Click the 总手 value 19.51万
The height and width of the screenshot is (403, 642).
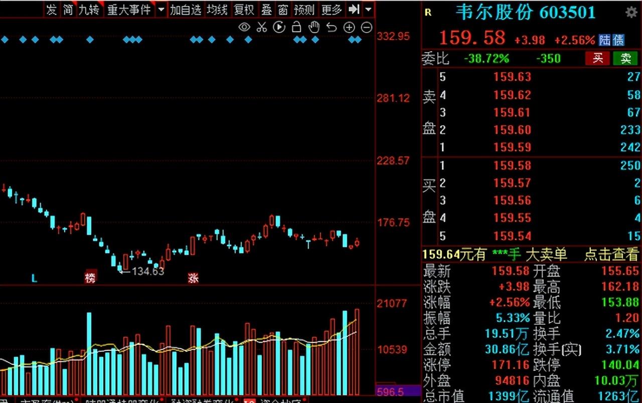point(507,333)
